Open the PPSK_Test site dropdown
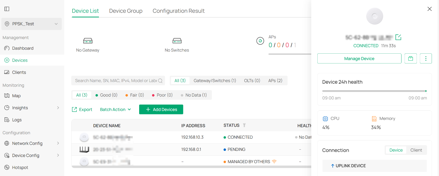439x176 pixels. [x=32, y=24]
